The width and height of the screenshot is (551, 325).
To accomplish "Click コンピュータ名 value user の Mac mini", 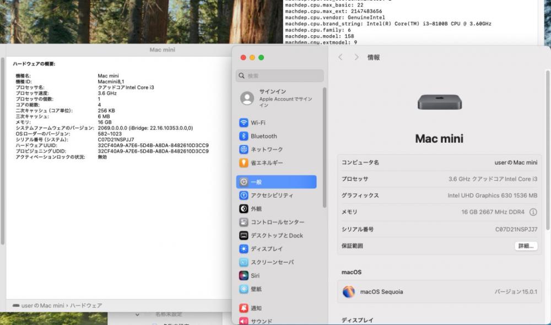I will click(516, 162).
